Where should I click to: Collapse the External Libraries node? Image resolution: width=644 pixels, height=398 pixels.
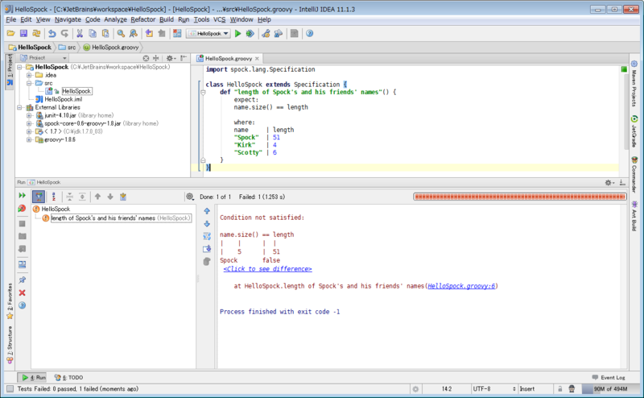19,107
